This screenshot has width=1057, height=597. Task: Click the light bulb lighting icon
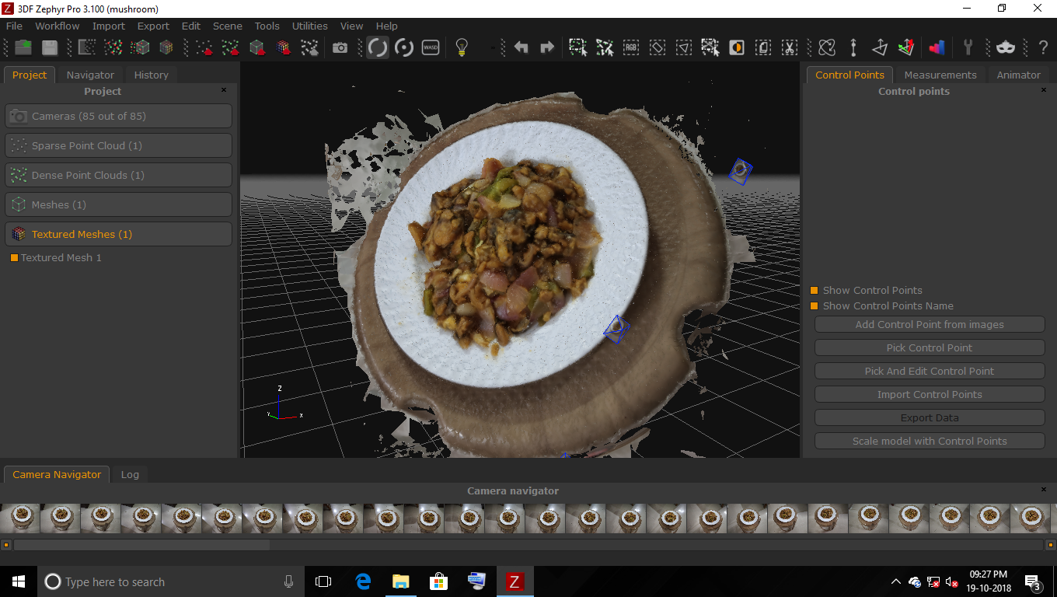pos(462,48)
